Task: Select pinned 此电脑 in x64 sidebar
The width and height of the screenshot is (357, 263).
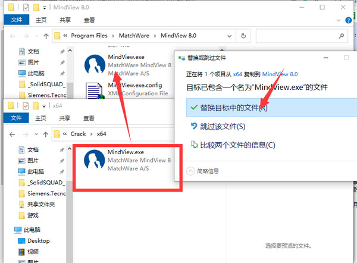Action: coord(36,172)
